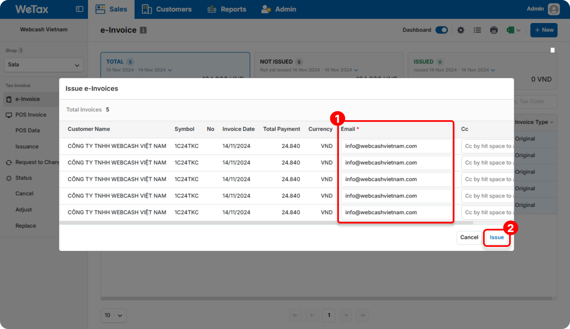Open the Sala shop dropdown
570x329 pixels.
tap(44, 65)
